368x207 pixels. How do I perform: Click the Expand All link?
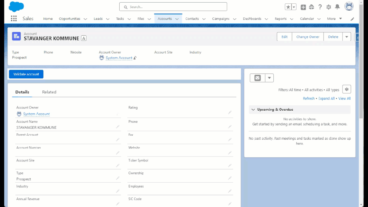(326, 99)
